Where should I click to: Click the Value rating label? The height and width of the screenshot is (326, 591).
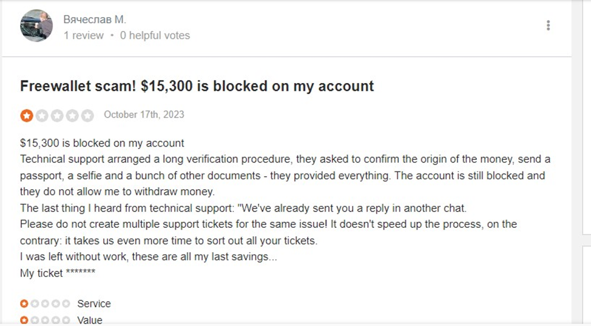point(90,320)
